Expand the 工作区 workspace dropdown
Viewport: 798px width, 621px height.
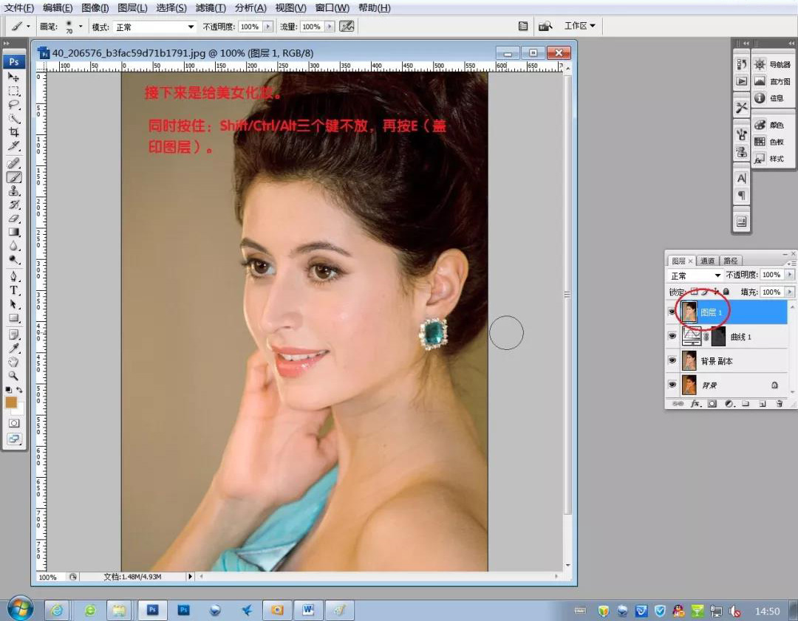click(x=580, y=26)
